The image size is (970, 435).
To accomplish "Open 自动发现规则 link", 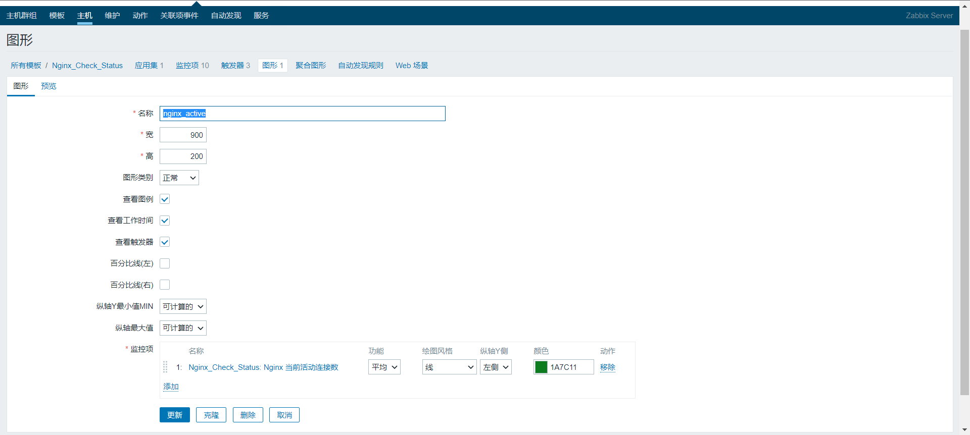I will 361,66.
